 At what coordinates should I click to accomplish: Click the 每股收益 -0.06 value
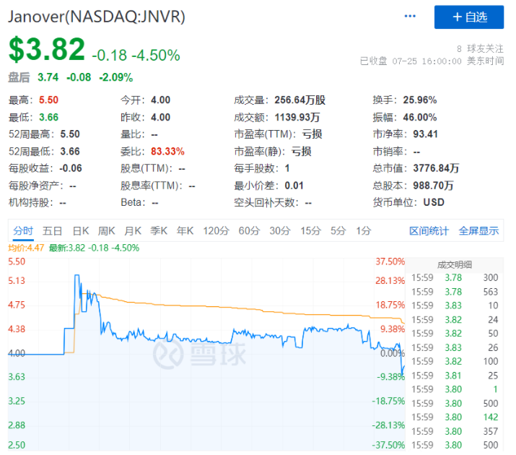[71, 168]
